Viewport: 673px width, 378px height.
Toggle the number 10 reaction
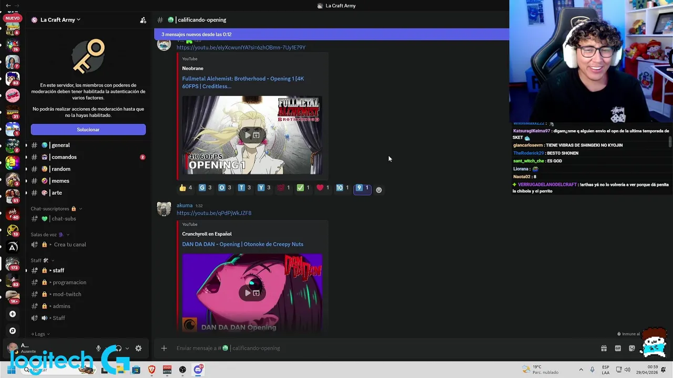pyautogui.click(x=342, y=188)
